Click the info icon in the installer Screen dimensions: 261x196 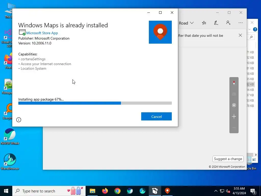(19, 120)
